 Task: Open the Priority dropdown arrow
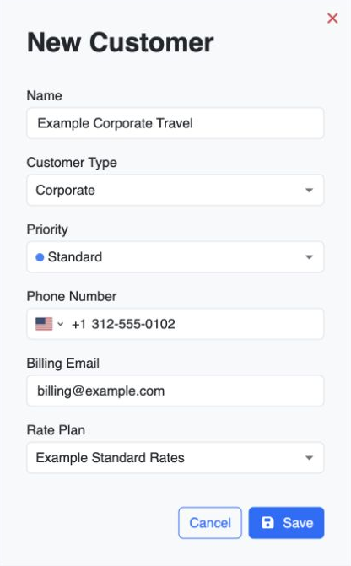tap(309, 257)
